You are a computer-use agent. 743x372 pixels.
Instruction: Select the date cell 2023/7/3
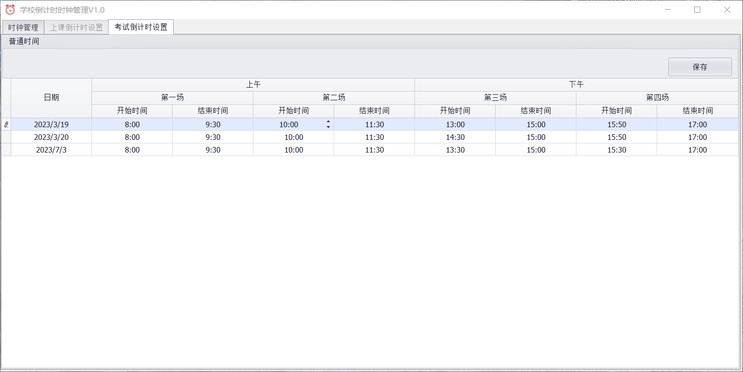[51, 150]
